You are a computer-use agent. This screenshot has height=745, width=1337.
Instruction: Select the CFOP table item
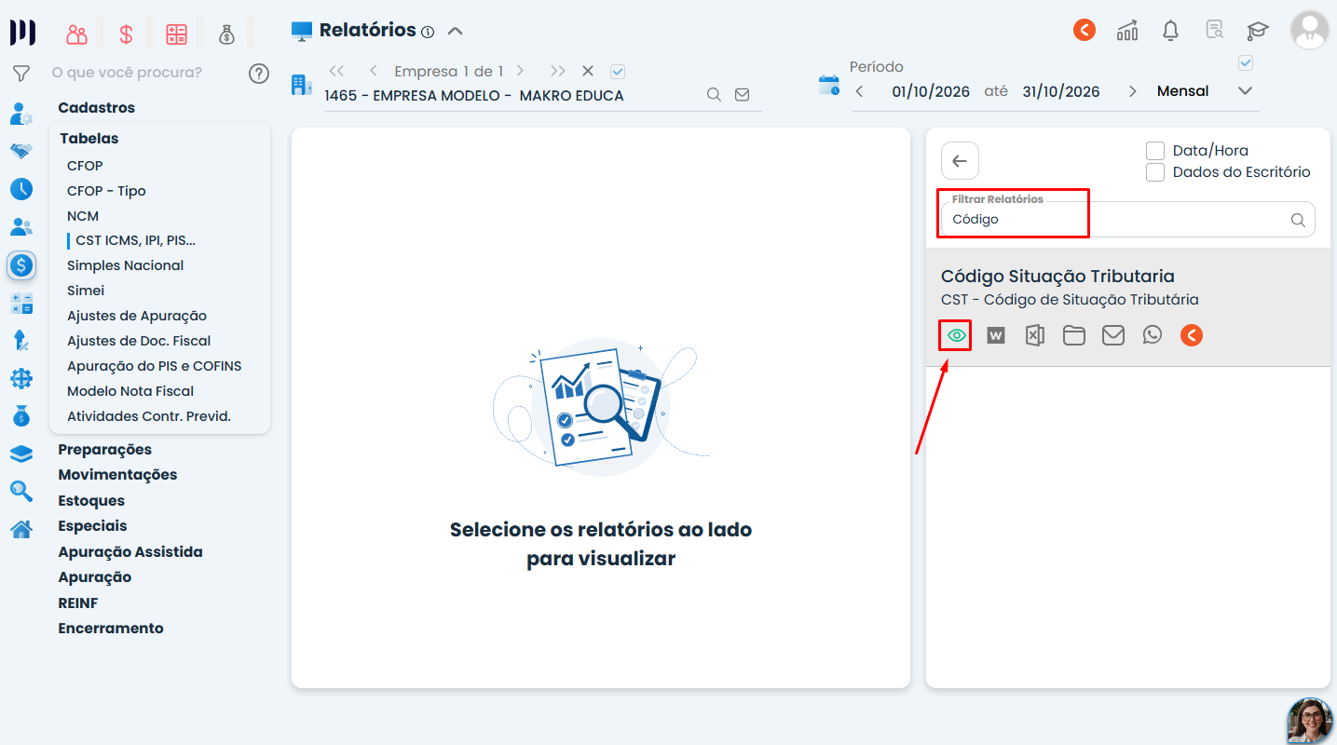pyautogui.click(x=85, y=166)
